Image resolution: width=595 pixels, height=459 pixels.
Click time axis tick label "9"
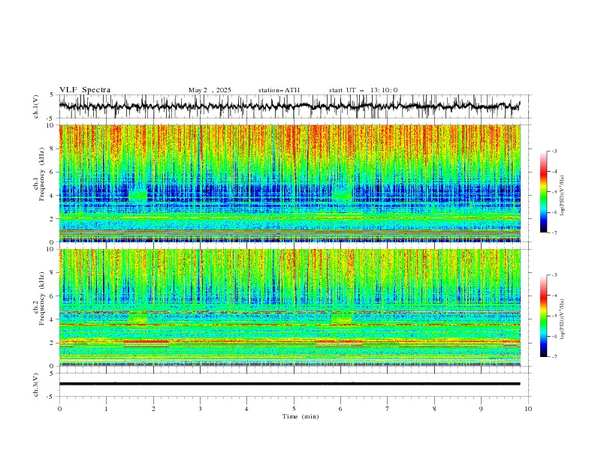coord(481,409)
